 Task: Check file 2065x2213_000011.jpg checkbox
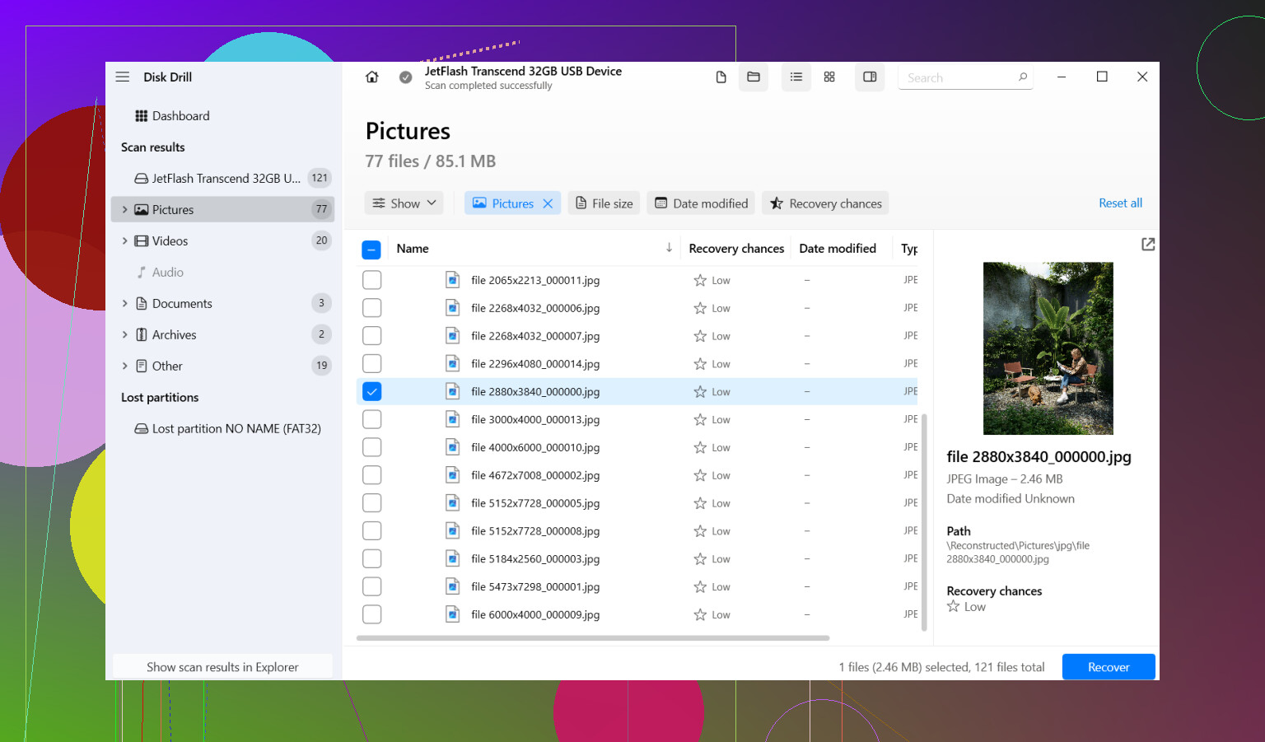coord(372,280)
